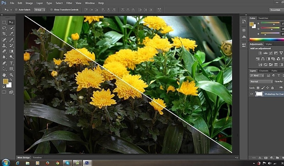284x166 pixels.
Task: Select the Horizontal Type tool
Action: [x=11, y=63]
